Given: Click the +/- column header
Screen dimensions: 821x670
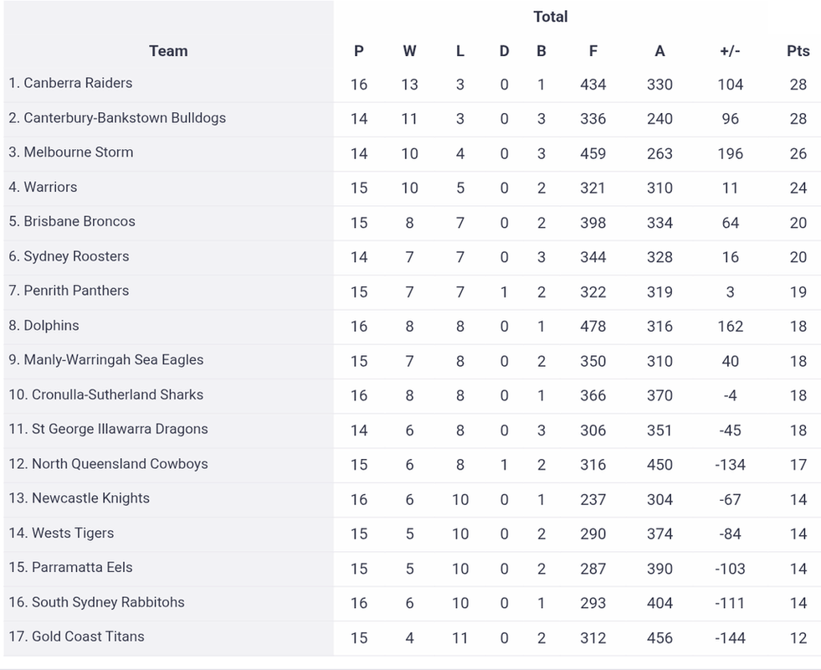Looking at the screenshot, I should point(730,51).
